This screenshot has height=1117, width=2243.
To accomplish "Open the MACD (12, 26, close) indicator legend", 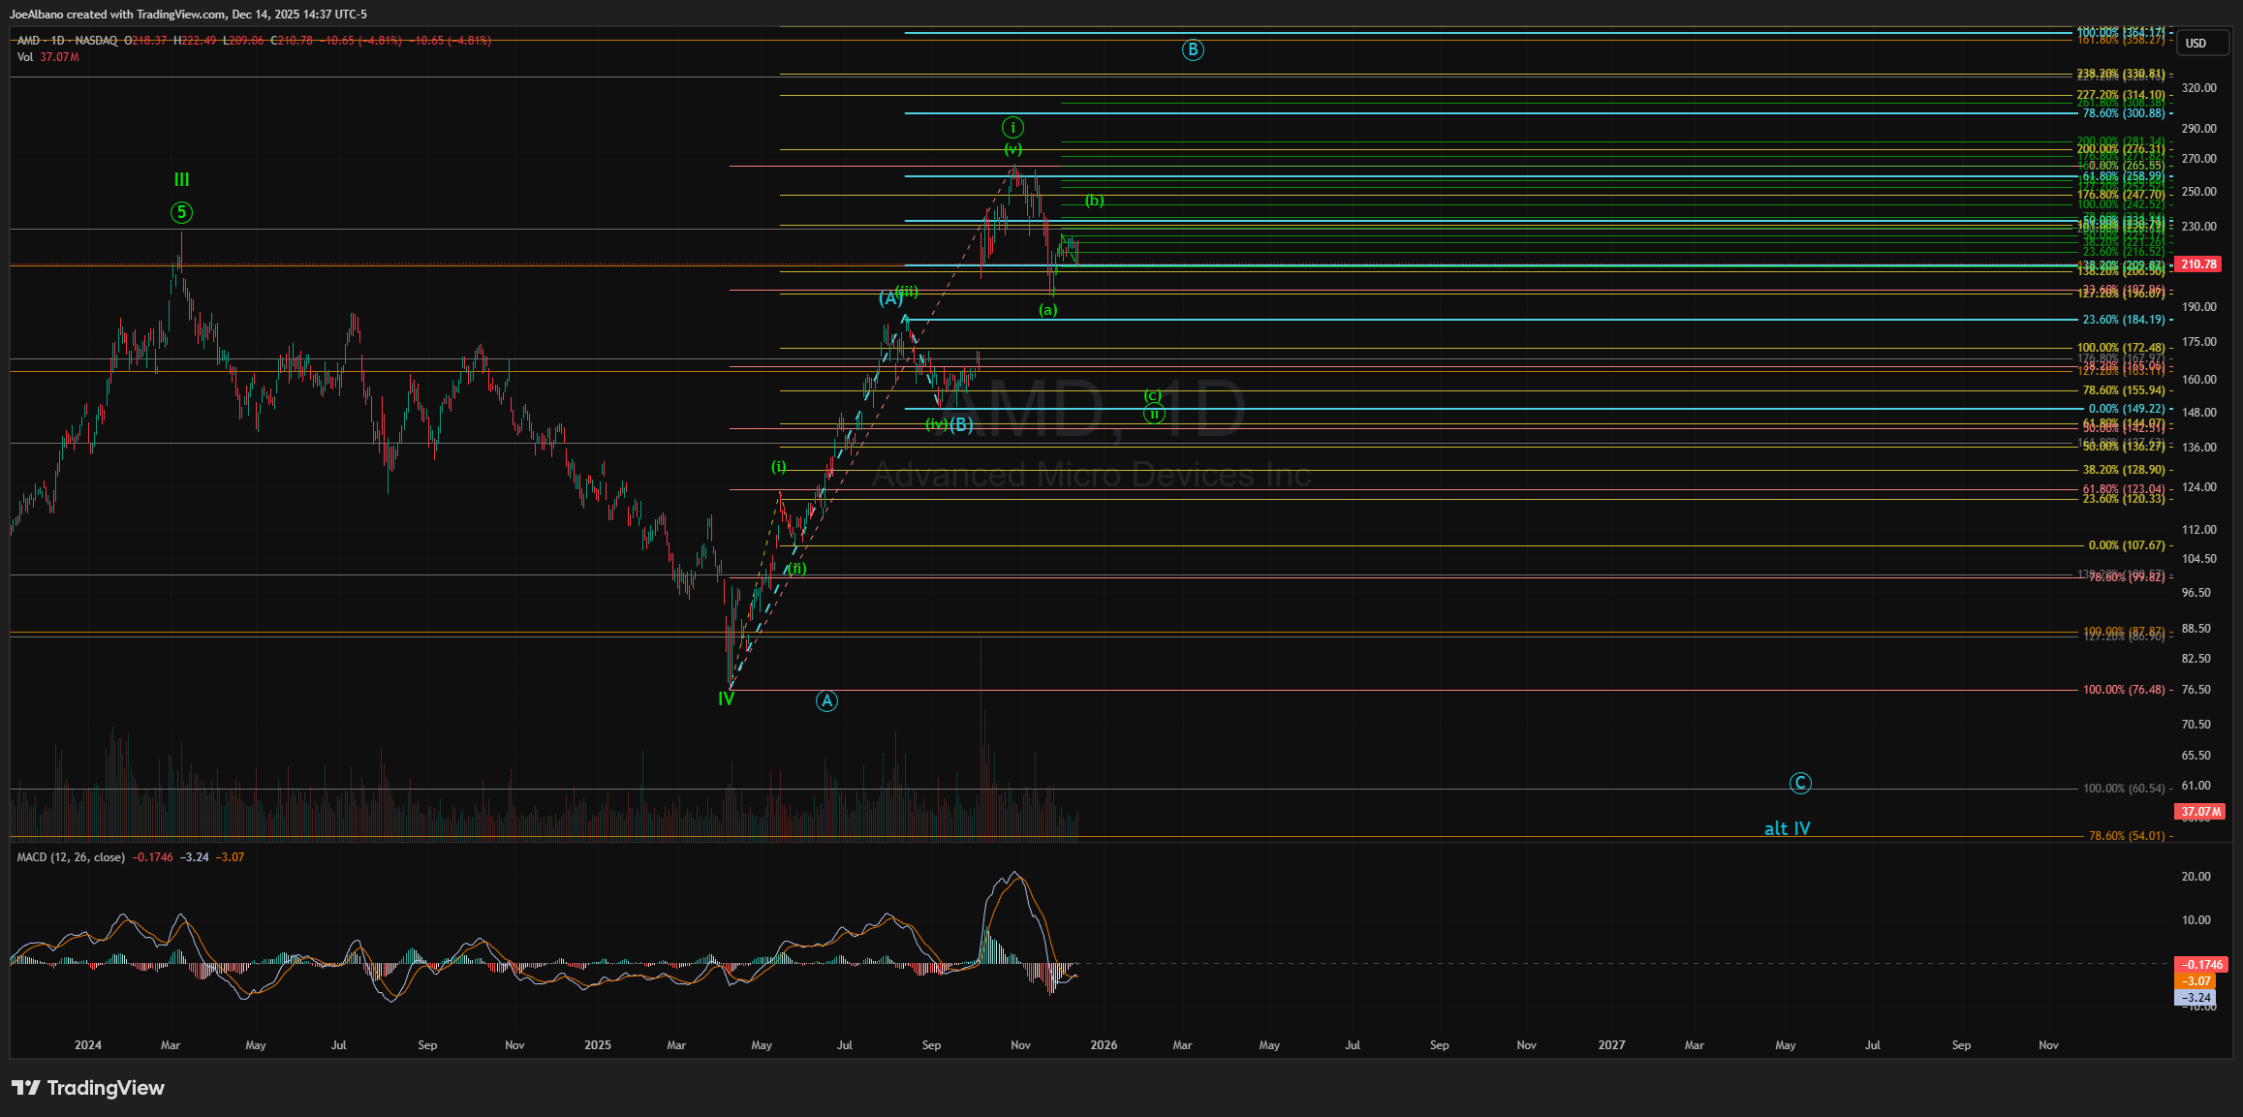I will point(71,857).
